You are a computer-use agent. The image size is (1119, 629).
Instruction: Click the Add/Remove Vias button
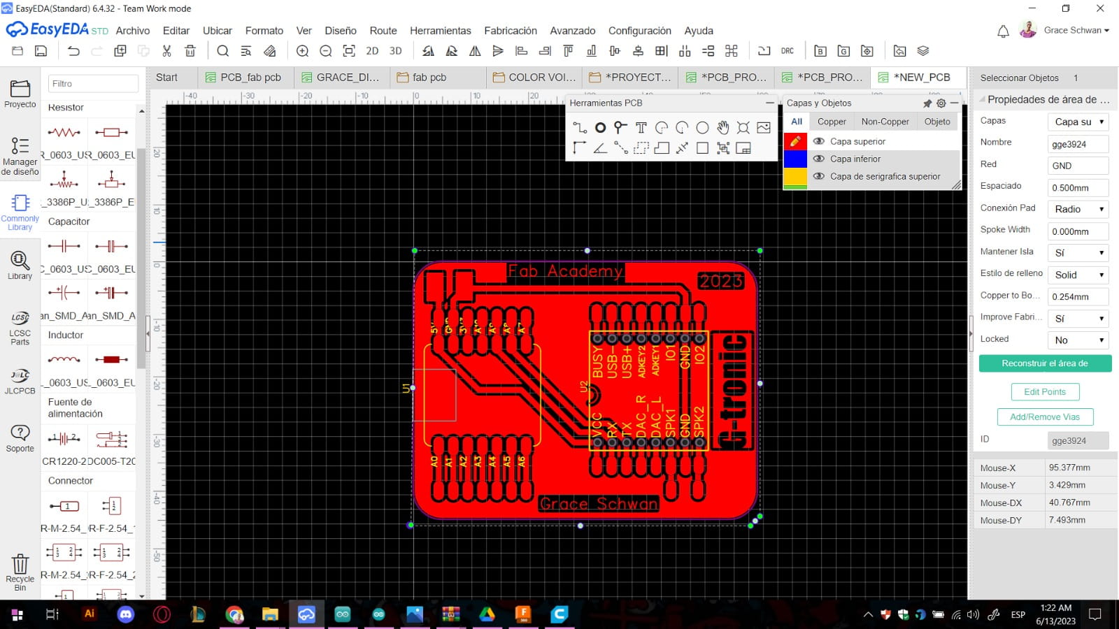(1045, 417)
